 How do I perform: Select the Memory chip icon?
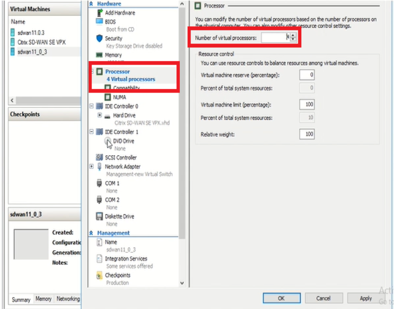[x=99, y=55]
